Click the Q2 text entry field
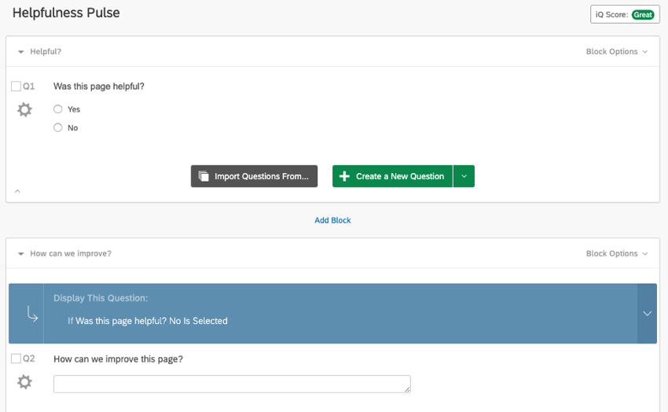668x412 pixels. 232,384
